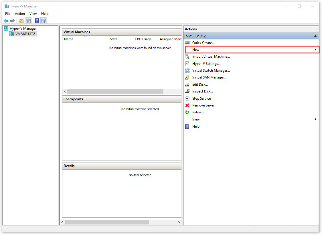Click the Forward arrow toolbar icon

click(13, 21)
